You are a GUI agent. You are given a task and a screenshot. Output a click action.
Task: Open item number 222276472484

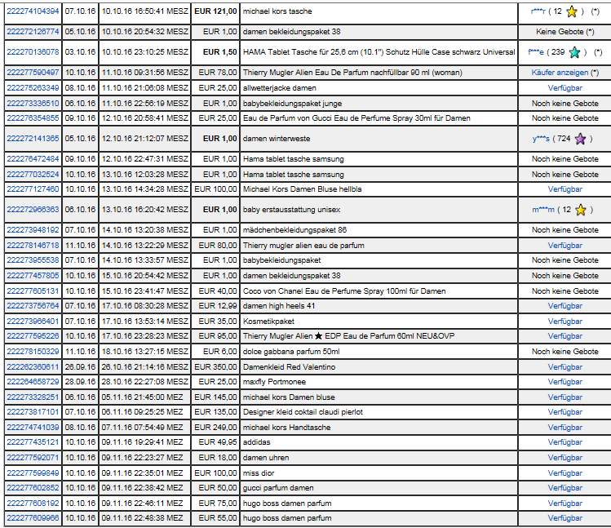[x=33, y=158]
